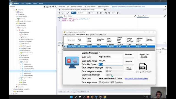This screenshot has width=176, height=99.
Task: Collapse the Schemas (1) tree node
Action: pos(16,28)
